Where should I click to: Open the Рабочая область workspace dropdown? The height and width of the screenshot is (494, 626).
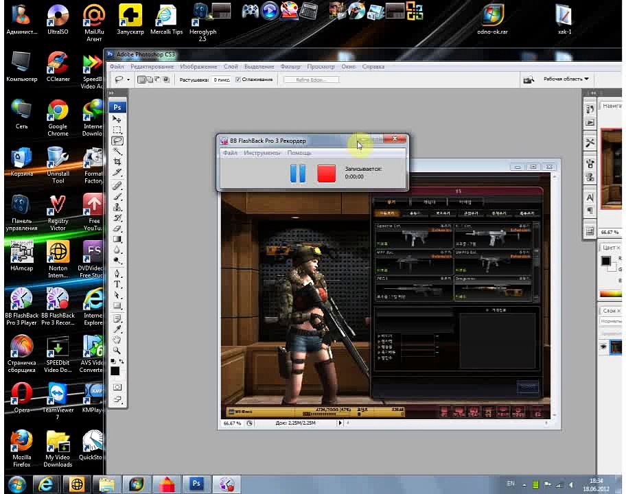pyautogui.click(x=566, y=79)
